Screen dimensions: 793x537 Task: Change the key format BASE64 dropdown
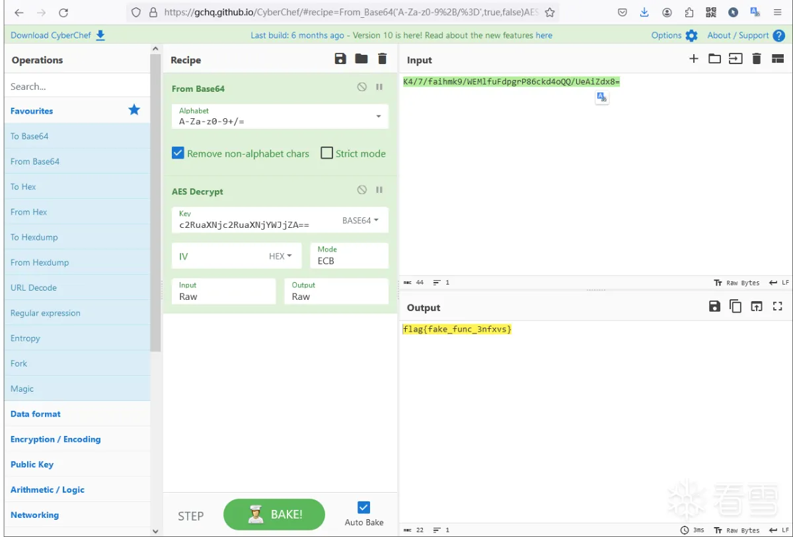pyautogui.click(x=360, y=221)
